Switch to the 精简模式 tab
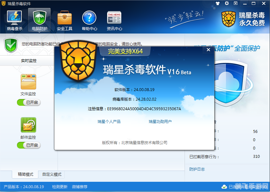This screenshot has height=192, width=270. (26, 174)
